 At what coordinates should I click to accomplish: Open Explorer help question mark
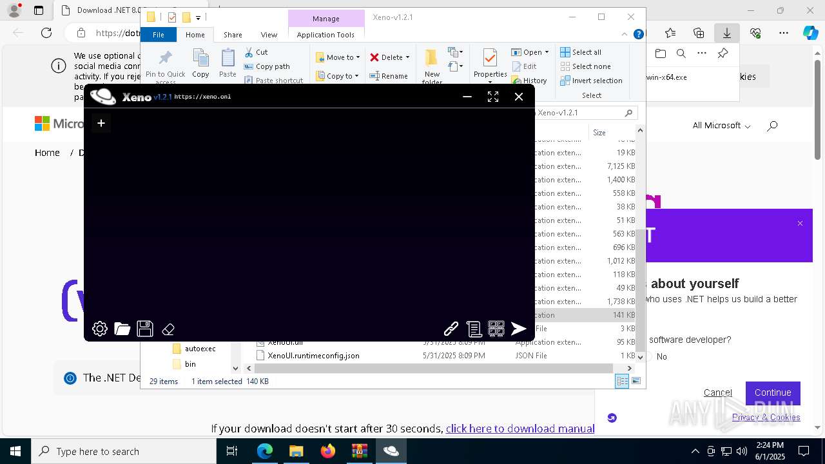tap(638, 35)
